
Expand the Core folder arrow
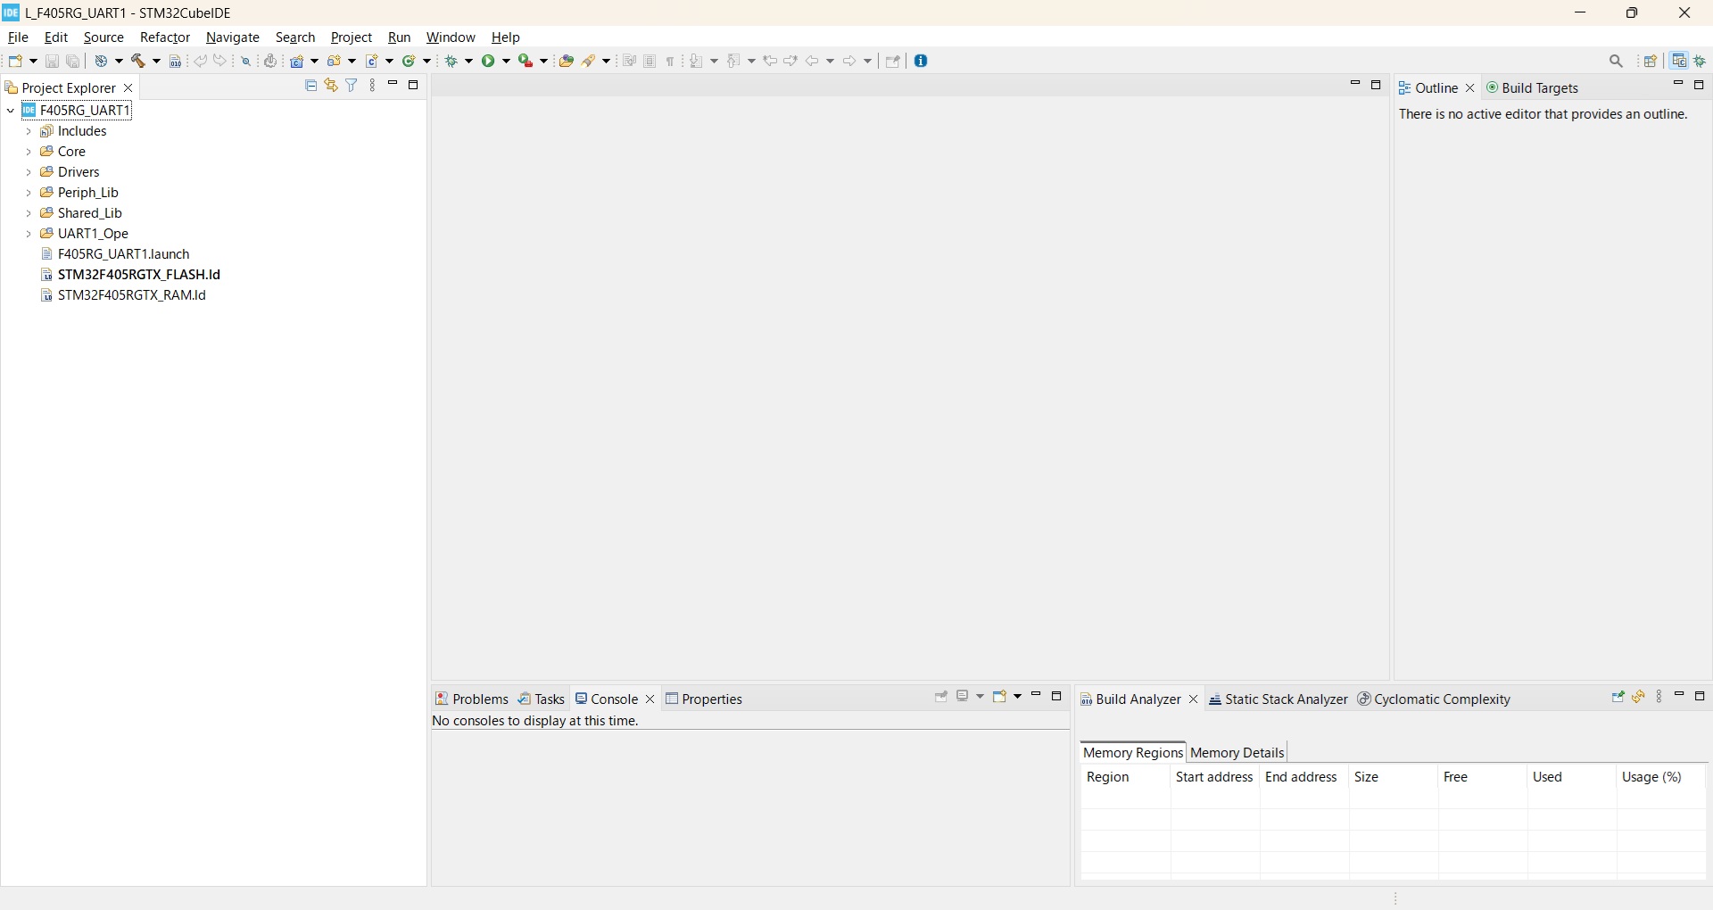click(29, 153)
